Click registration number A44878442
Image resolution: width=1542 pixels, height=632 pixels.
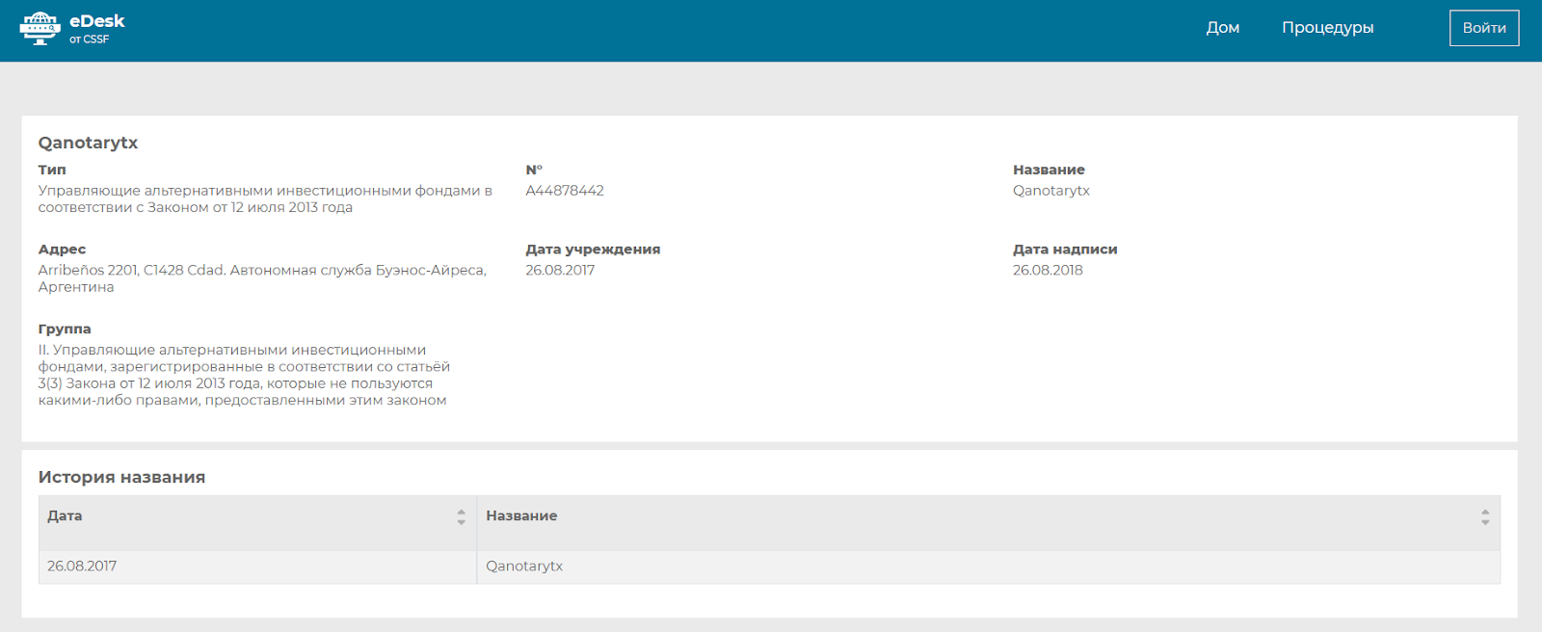pos(565,191)
